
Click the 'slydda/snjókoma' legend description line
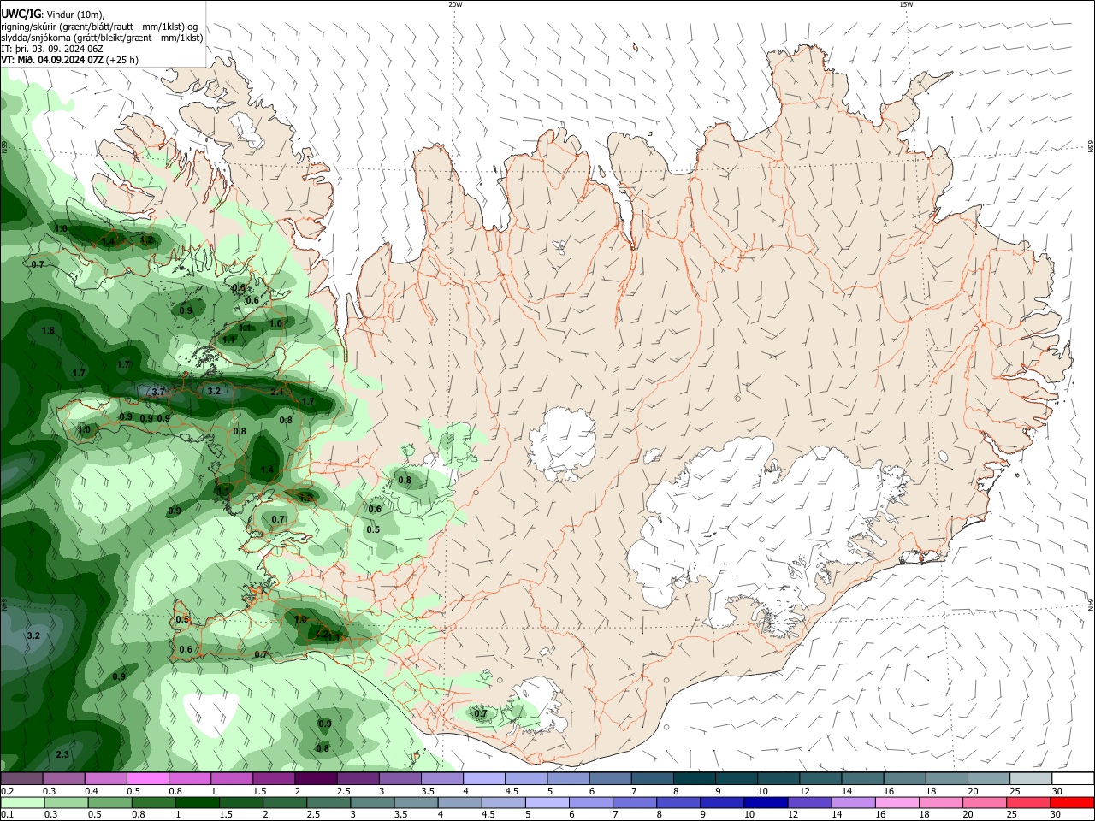(x=102, y=38)
